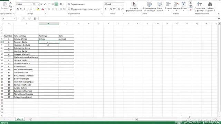Image resolution: width=221 pixels, height=124 pixels.
Task: Apply percent % number format
Action: [x=111, y=9]
